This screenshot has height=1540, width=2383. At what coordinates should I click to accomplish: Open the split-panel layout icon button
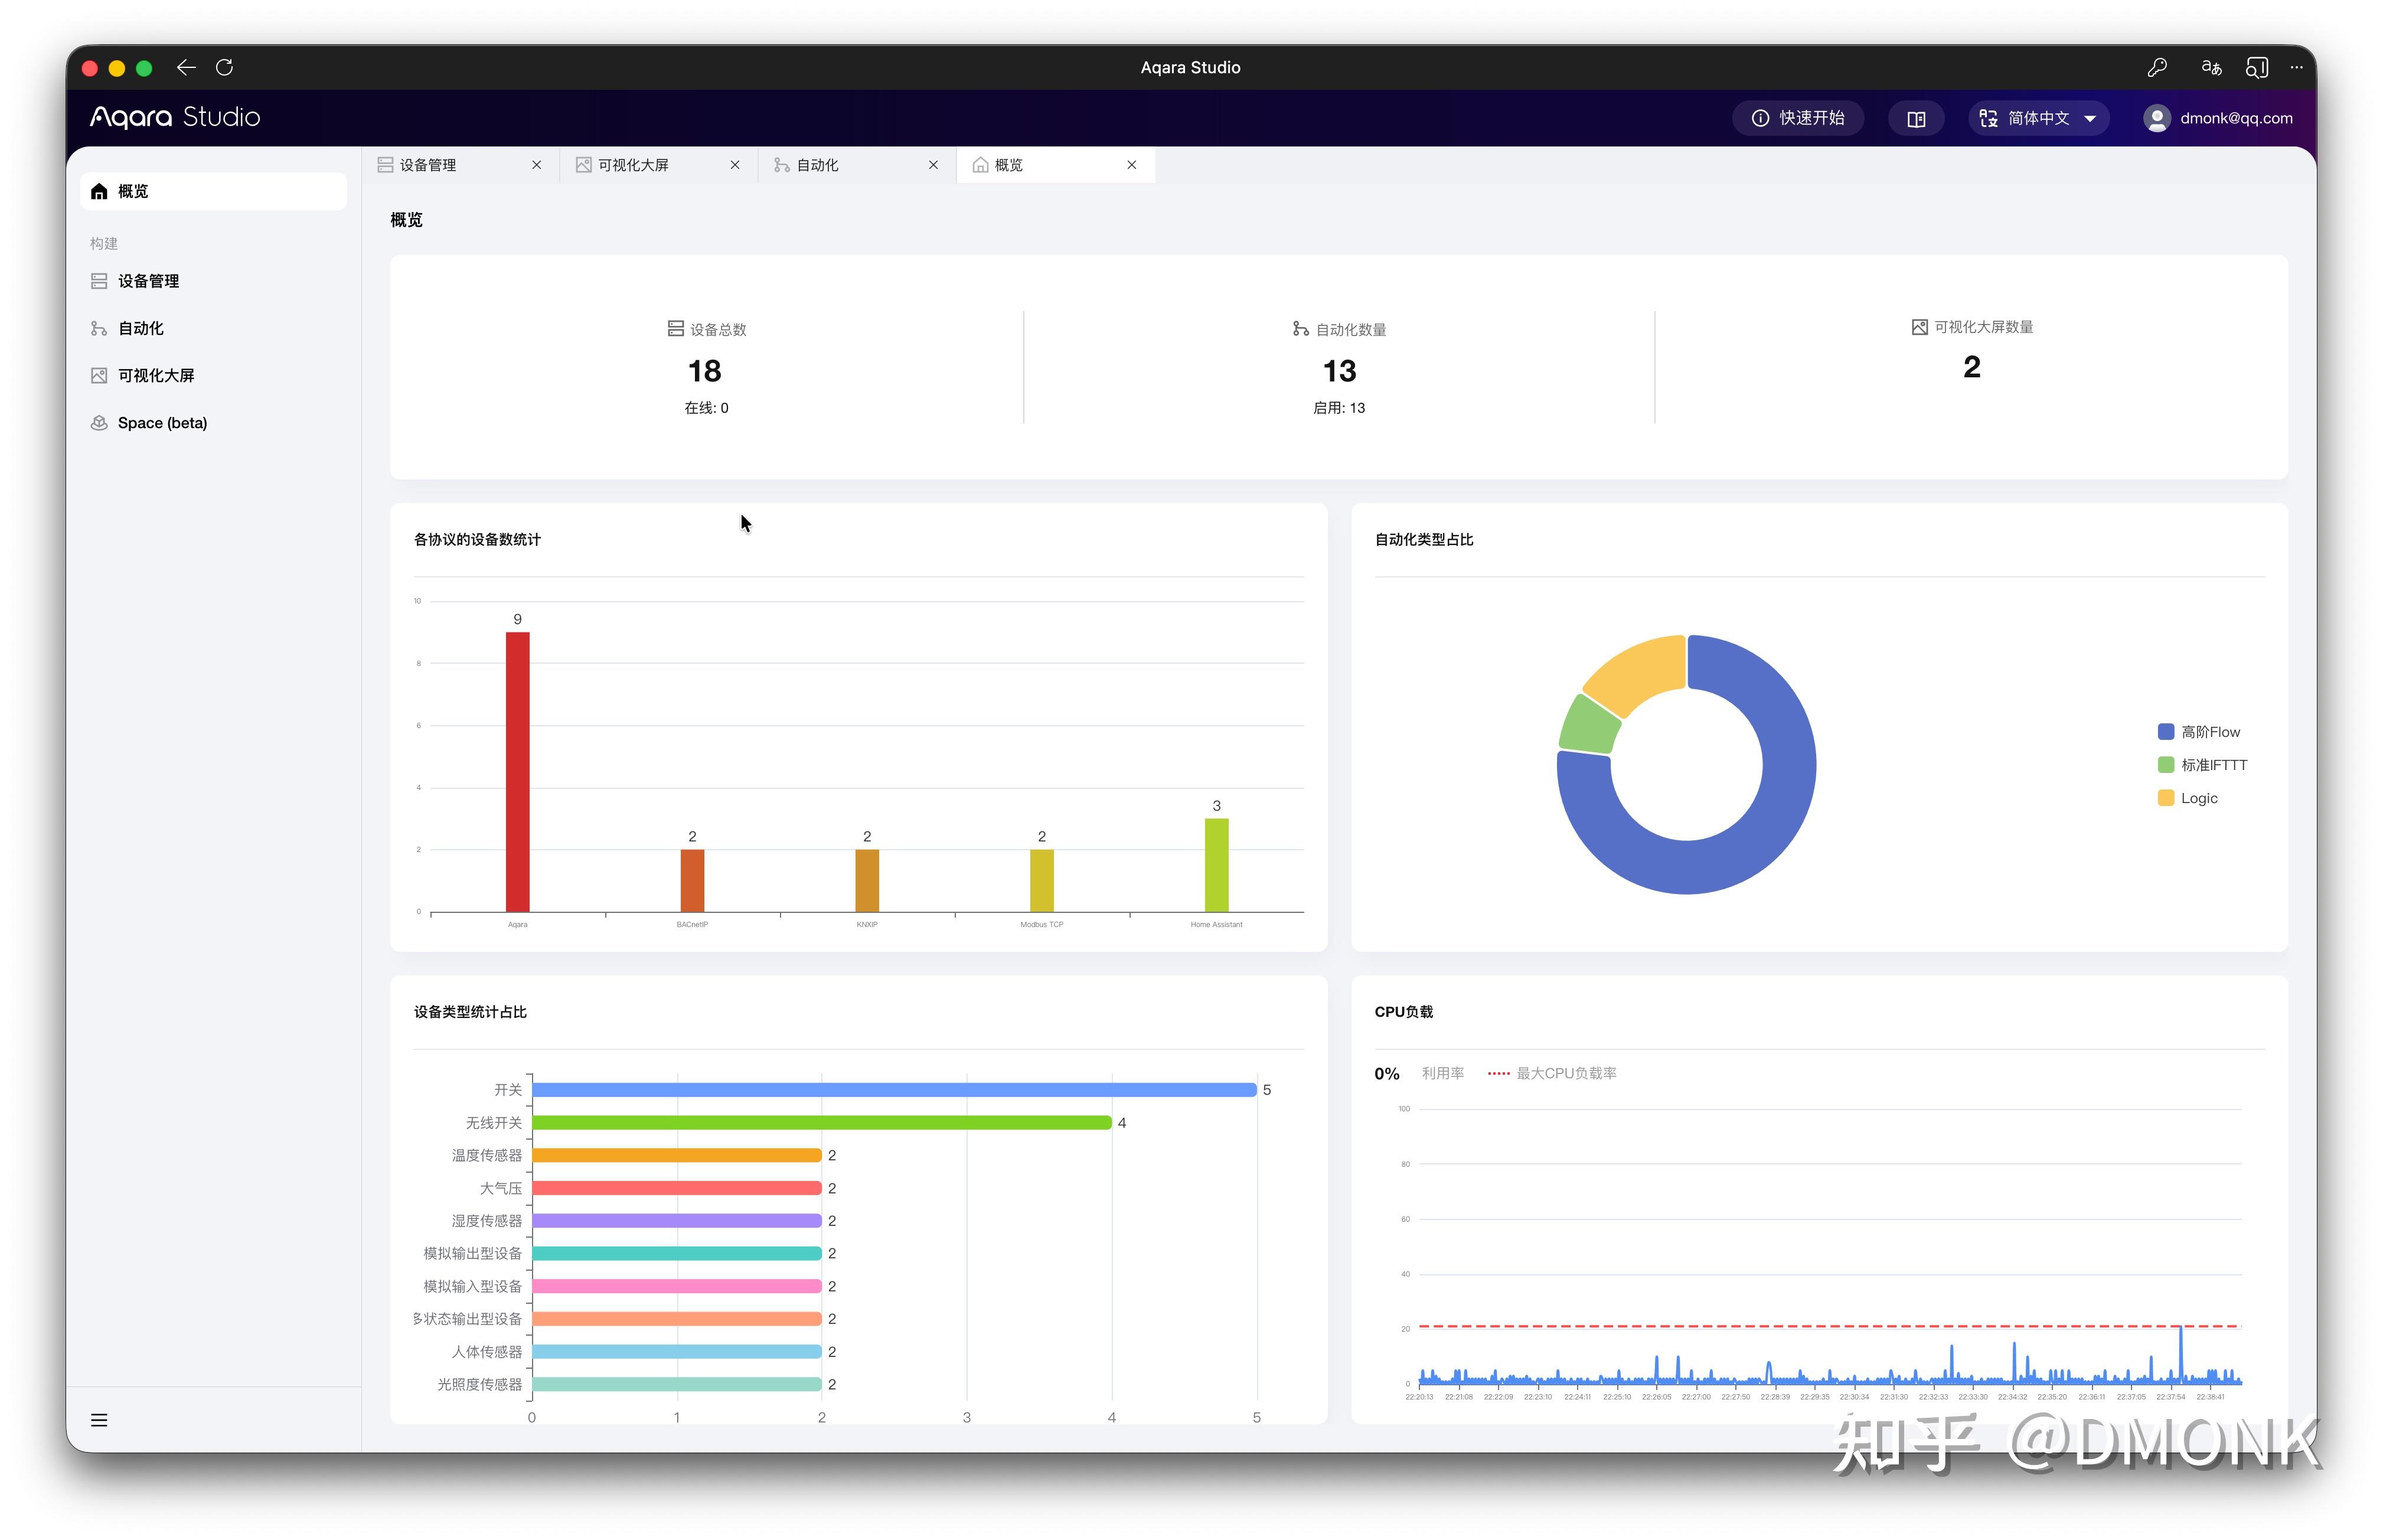[1916, 118]
